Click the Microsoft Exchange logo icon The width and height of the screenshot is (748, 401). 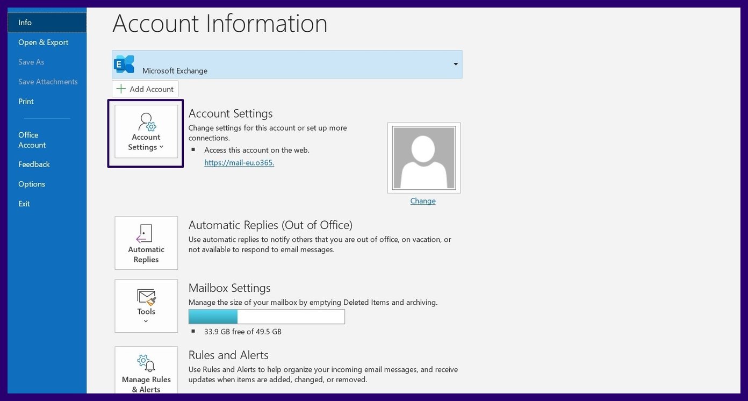[125, 65]
